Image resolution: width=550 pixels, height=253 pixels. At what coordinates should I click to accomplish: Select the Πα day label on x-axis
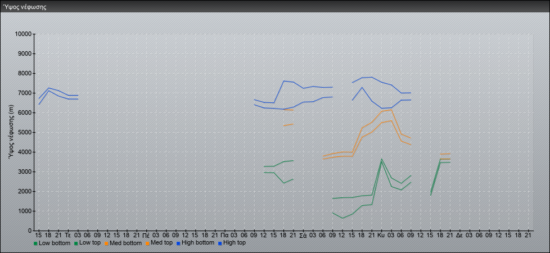225,236
